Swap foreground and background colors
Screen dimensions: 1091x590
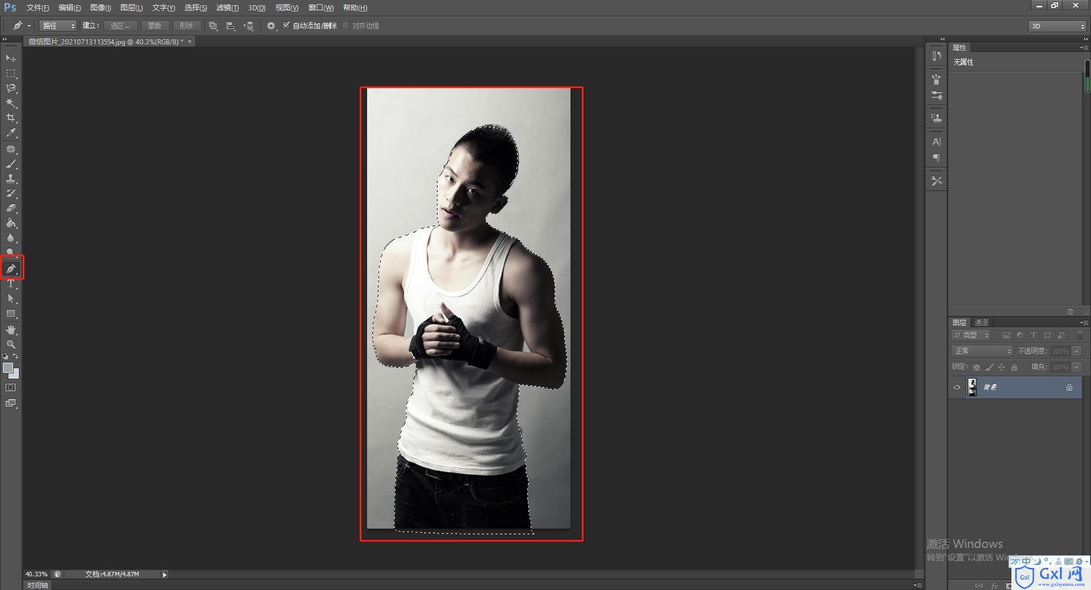(16, 356)
